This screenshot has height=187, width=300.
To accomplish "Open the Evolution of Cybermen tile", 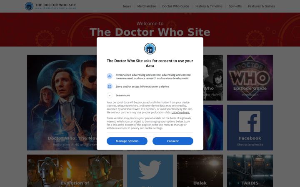I will [75, 171].
